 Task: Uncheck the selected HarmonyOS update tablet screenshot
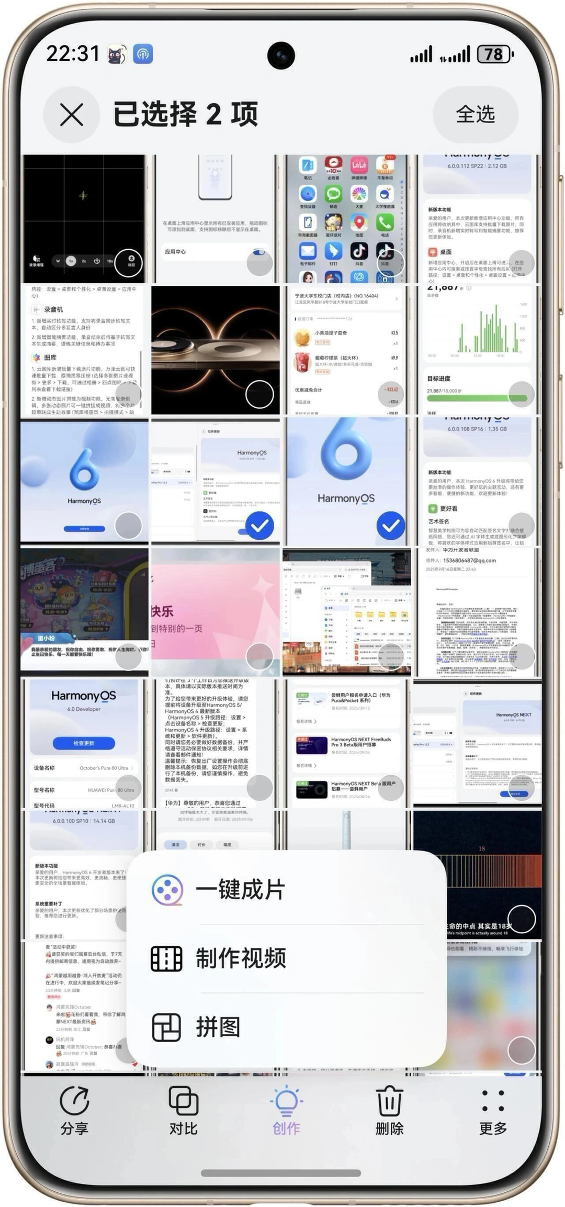259,526
